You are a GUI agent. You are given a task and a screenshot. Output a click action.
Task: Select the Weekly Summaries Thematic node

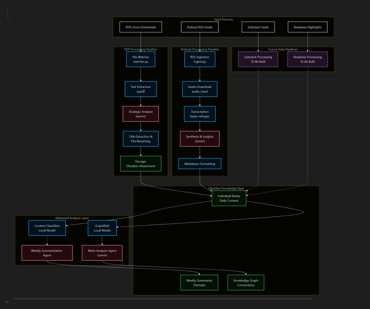(x=199, y=283)
